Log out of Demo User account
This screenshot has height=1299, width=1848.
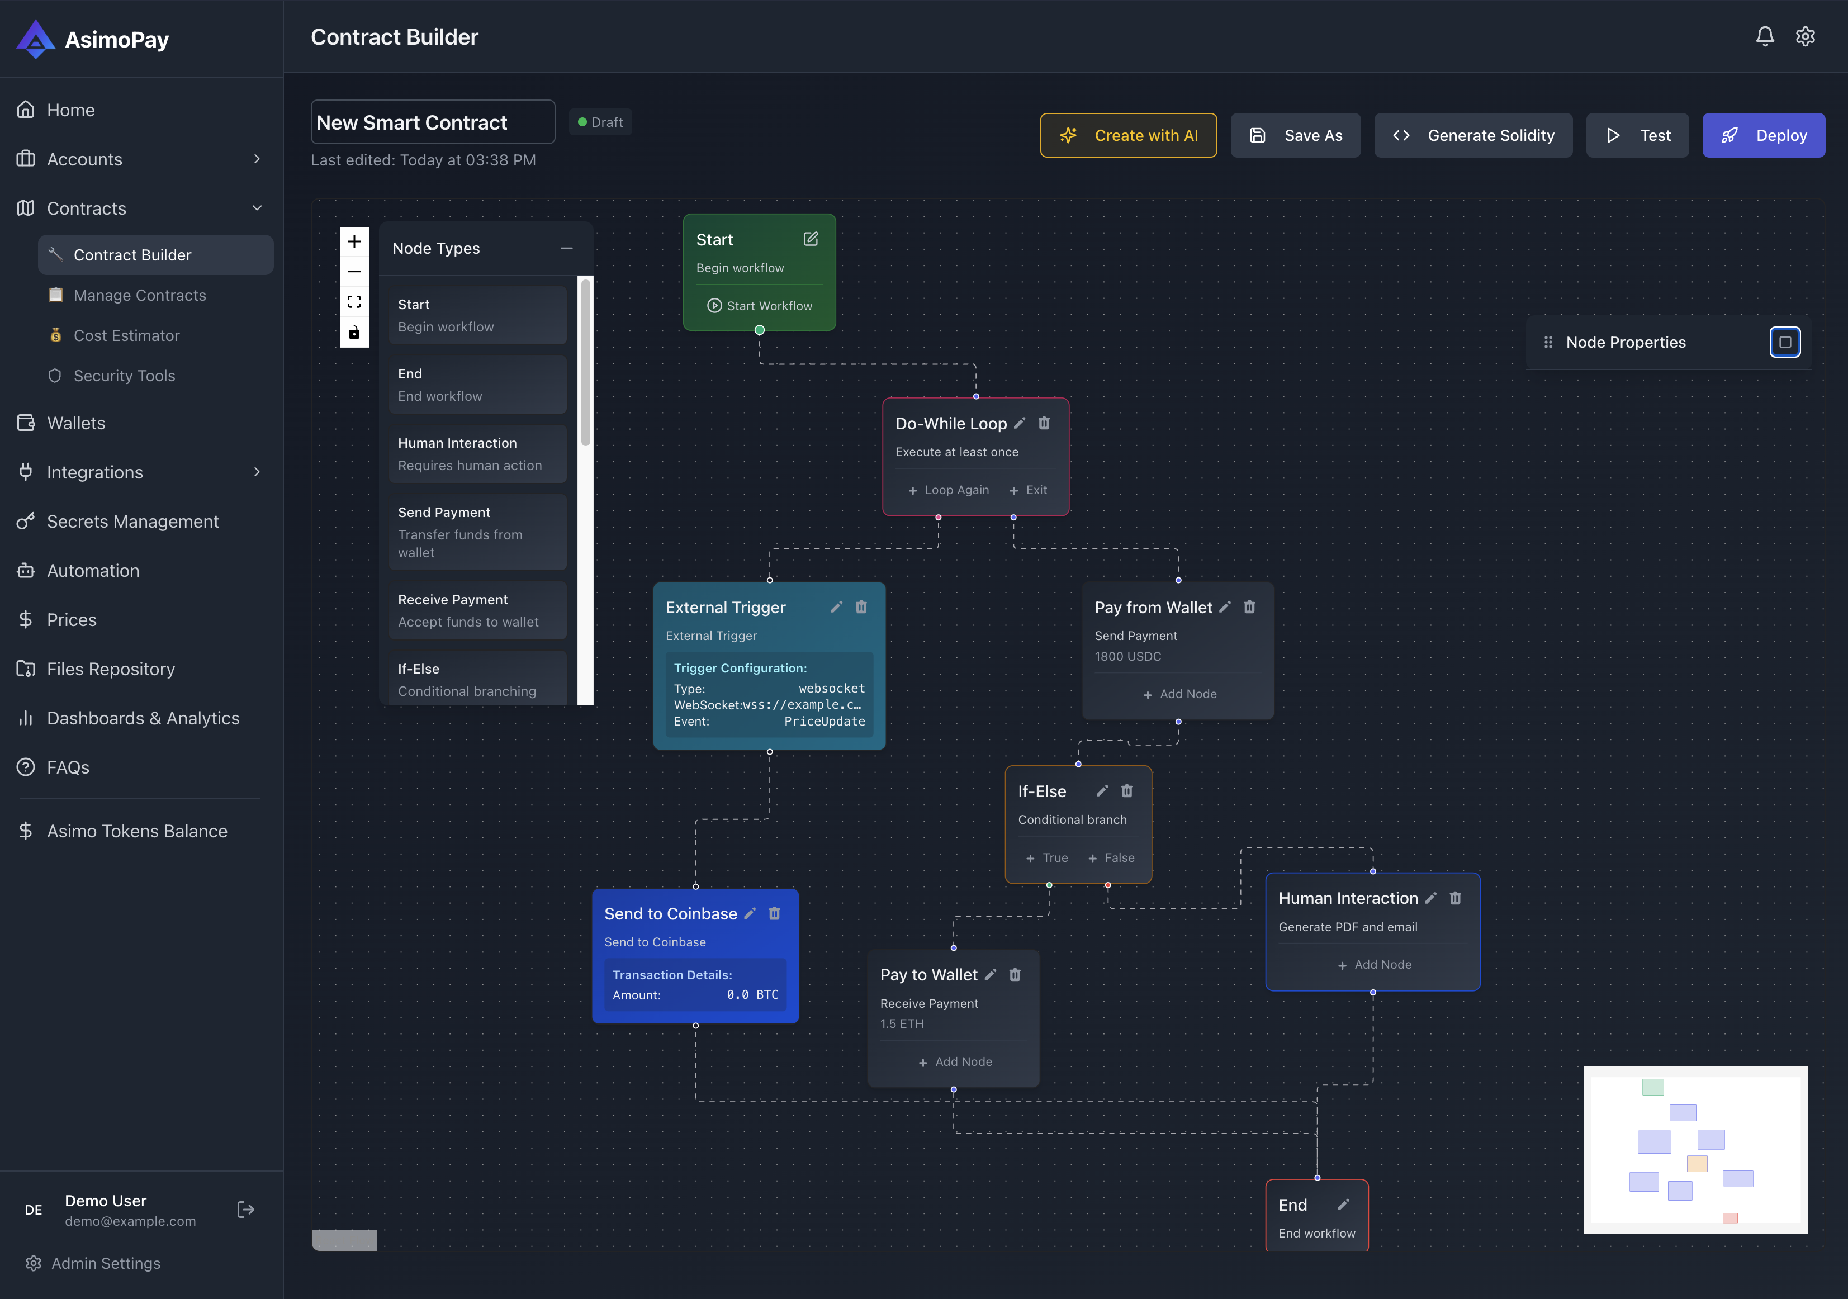(x=245, y=1209)
